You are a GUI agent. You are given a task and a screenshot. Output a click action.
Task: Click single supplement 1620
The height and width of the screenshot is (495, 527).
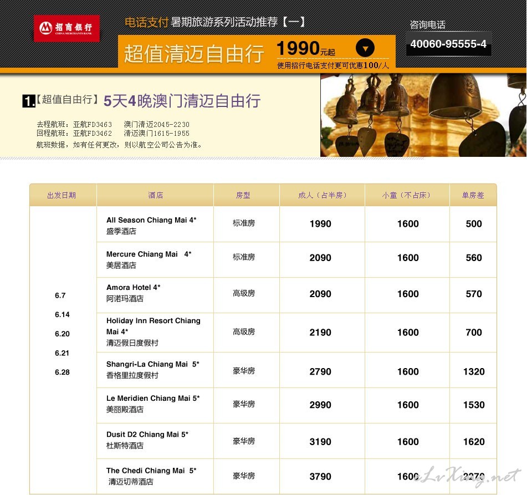pyautogui.click(x=474, y=442)
